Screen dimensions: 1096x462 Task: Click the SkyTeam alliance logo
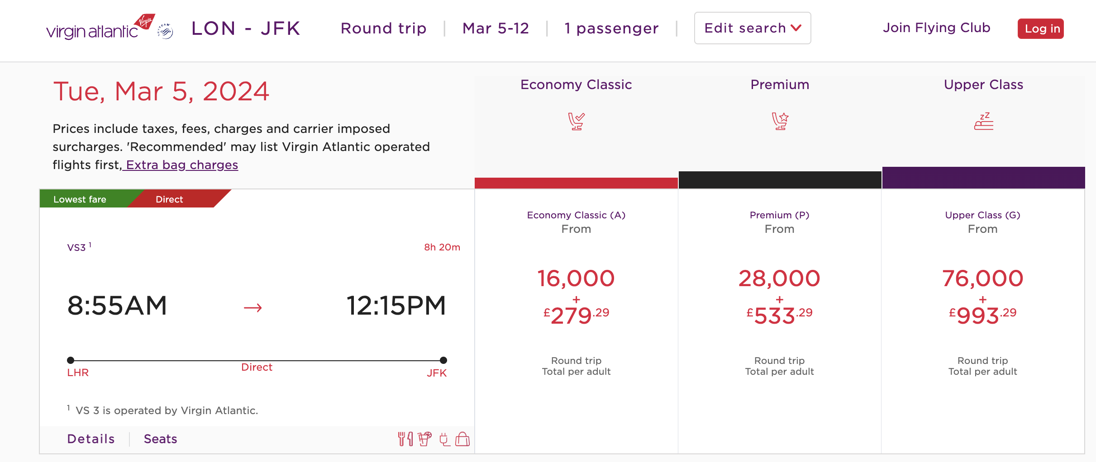(166, 31)
